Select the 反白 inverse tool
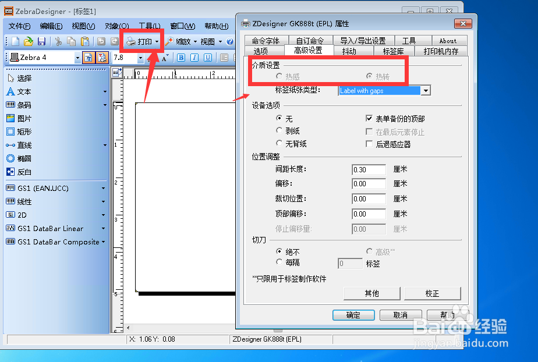This screenshot has width=538, height=362. click(19, 172)
